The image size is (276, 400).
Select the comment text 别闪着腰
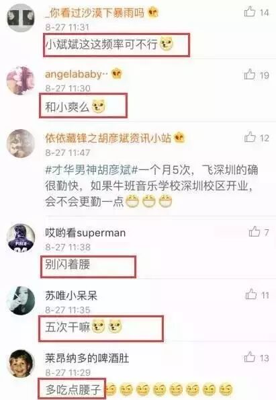68,264
